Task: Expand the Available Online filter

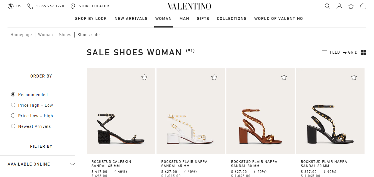Action: [72, 164]
